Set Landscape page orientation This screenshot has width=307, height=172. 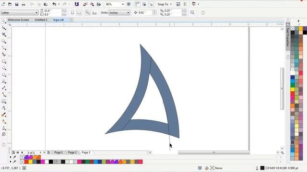coord(79,13)
